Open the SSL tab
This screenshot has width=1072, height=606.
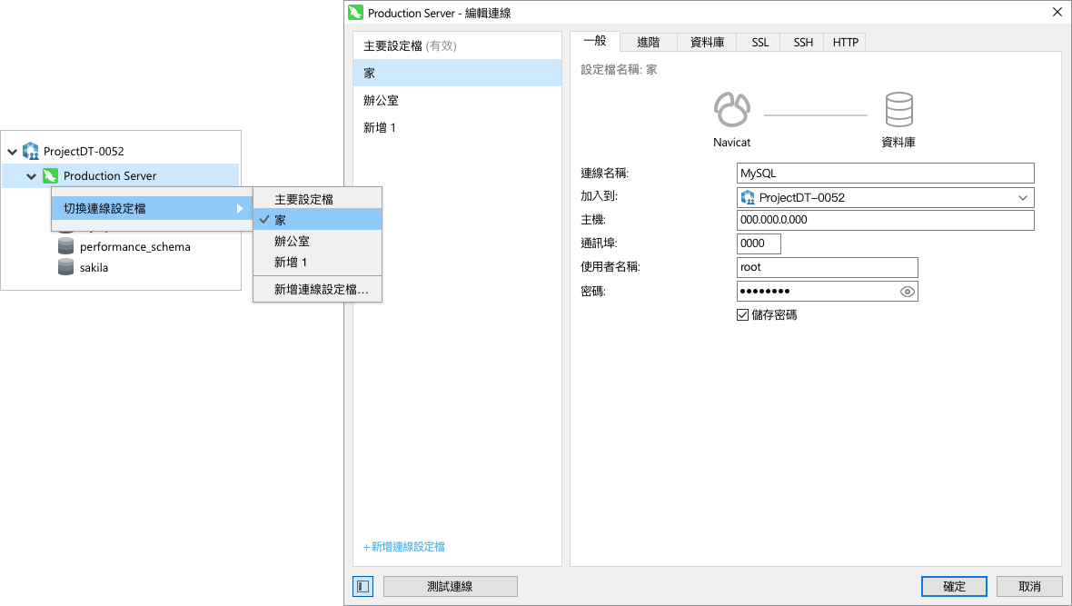coord(759,43)
